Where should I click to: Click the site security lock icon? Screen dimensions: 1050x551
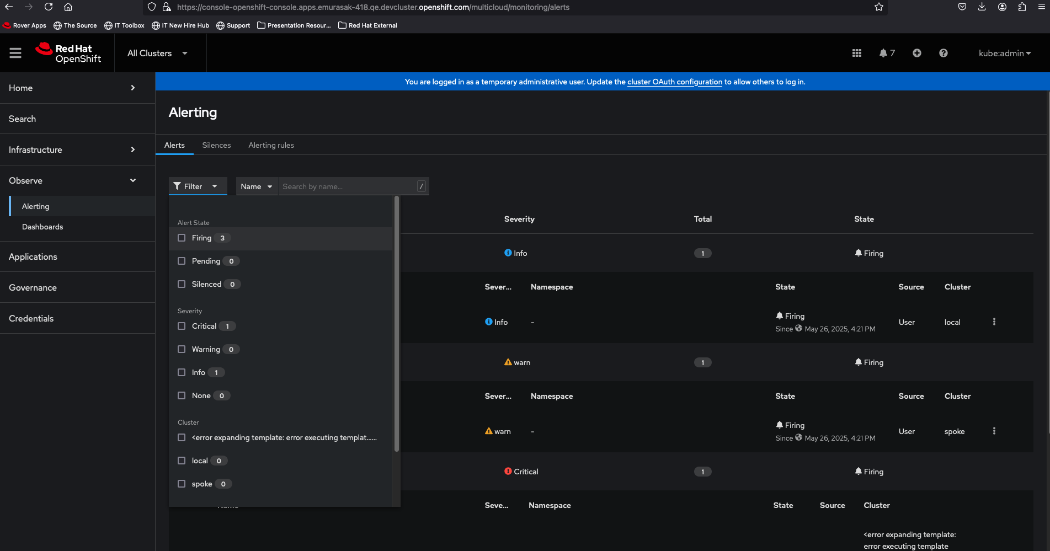(167, 7)
